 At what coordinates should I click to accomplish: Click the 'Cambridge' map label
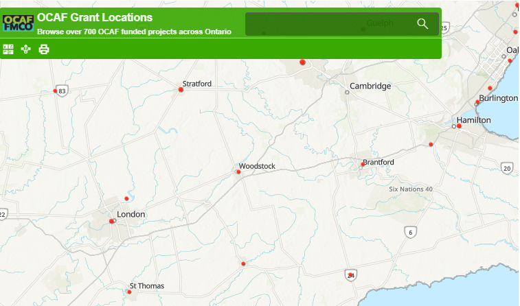click(x=370, y=86)
